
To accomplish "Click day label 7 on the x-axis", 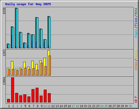I will click(33, 106).
